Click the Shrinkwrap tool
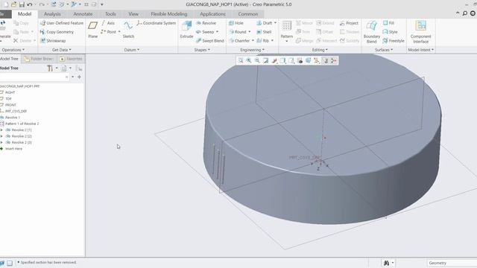The width and height of the screenshot is (477, 268). 53,41
